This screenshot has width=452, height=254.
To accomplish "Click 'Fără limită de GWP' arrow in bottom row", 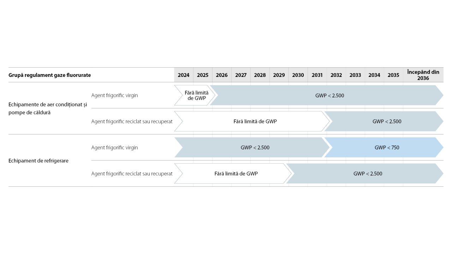I will tap(233, 174).
